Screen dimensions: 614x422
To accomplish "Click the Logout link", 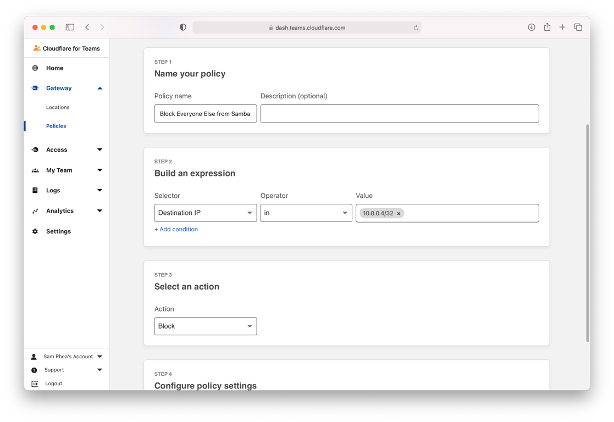I will 54,384.
